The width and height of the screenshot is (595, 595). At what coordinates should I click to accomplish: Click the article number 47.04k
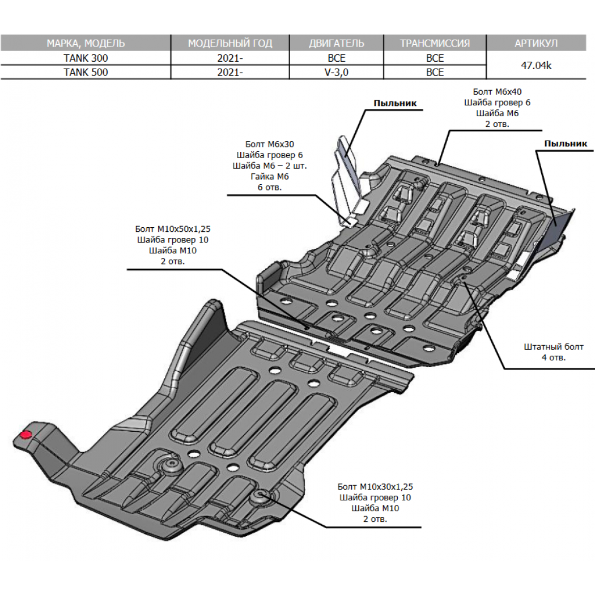coord(536,65)
